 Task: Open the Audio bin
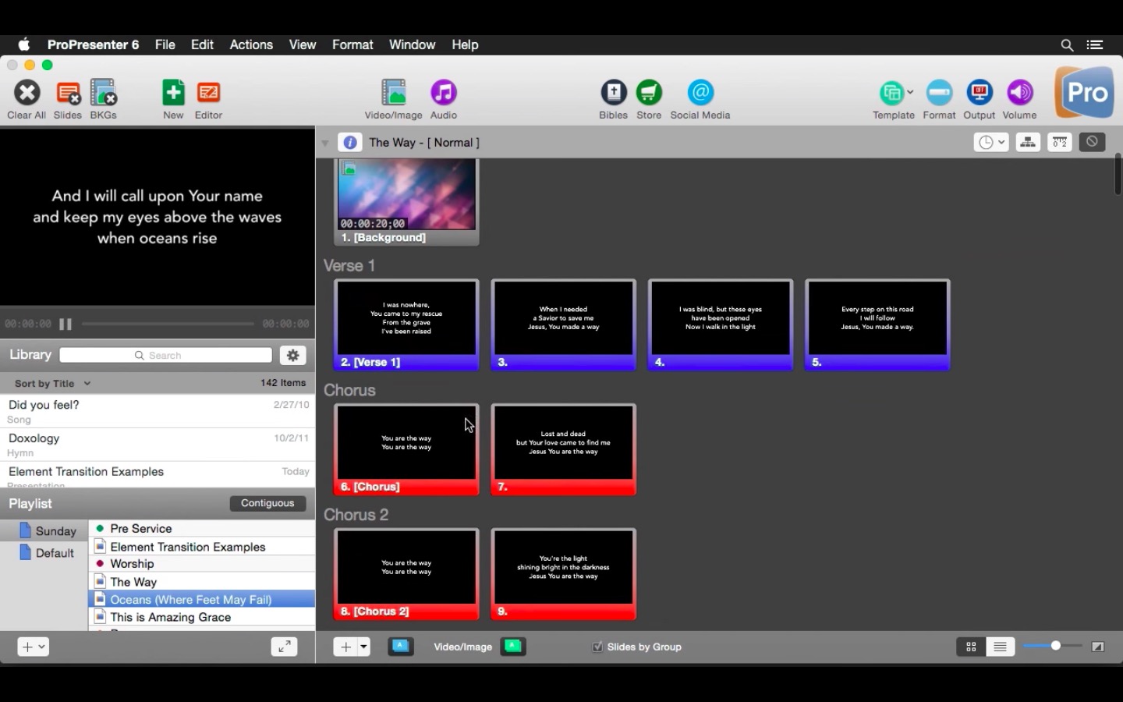click(x=444, y=93)
